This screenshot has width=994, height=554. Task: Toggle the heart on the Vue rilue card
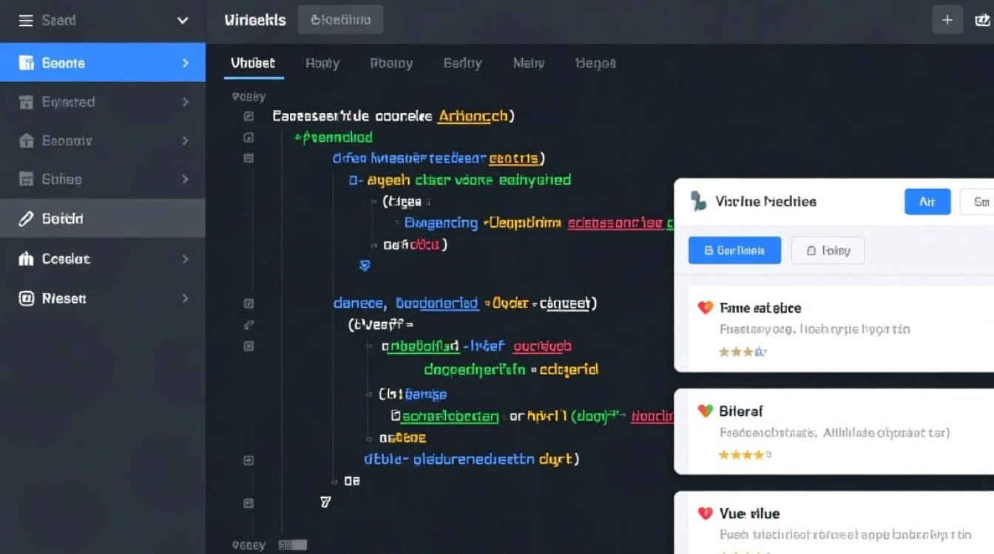pos(703,513)
